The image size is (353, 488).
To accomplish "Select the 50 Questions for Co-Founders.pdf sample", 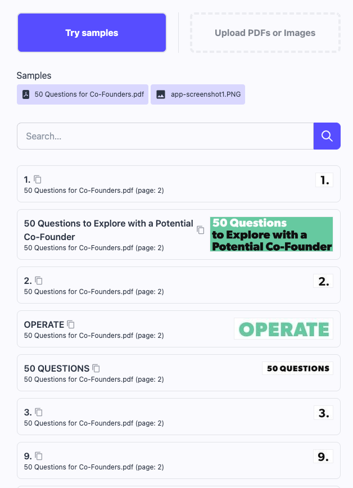I will pyautogui.click(x=89, y=94).
